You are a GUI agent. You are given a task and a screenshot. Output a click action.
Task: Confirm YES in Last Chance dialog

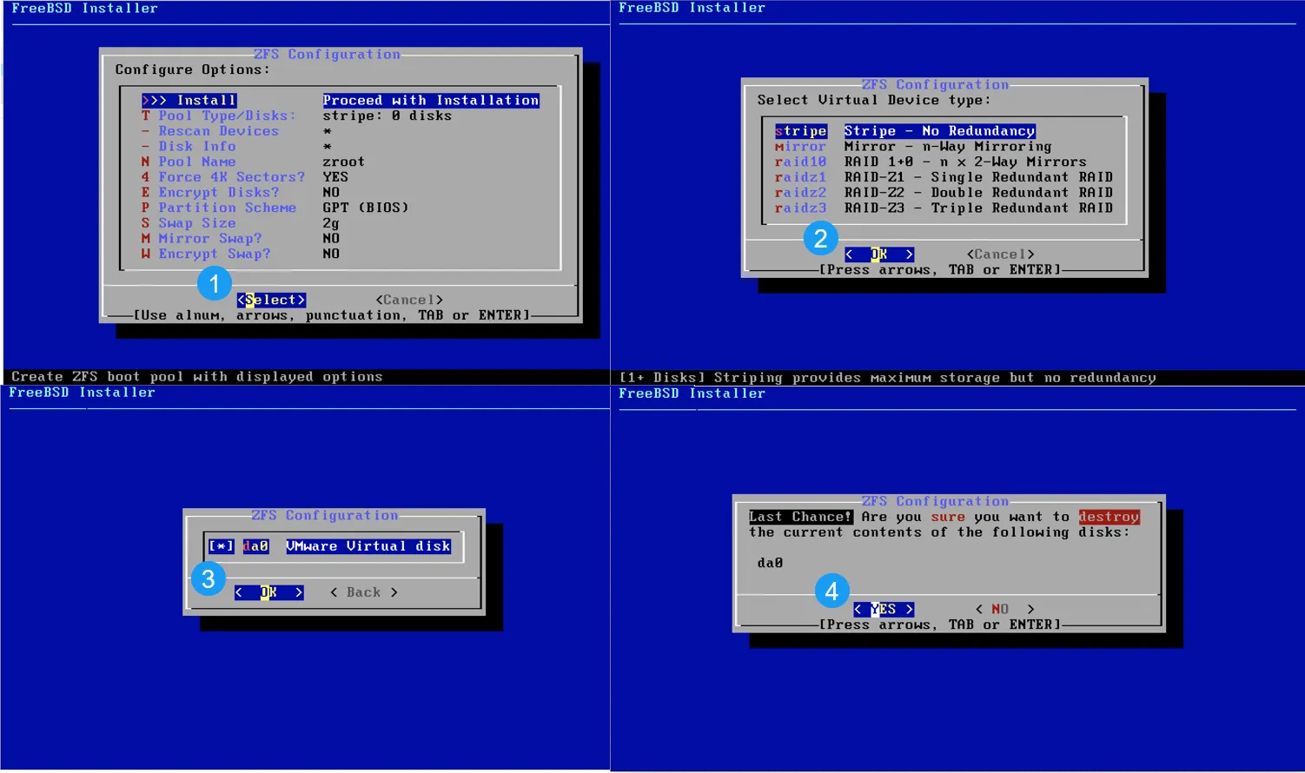pos(883,610)
